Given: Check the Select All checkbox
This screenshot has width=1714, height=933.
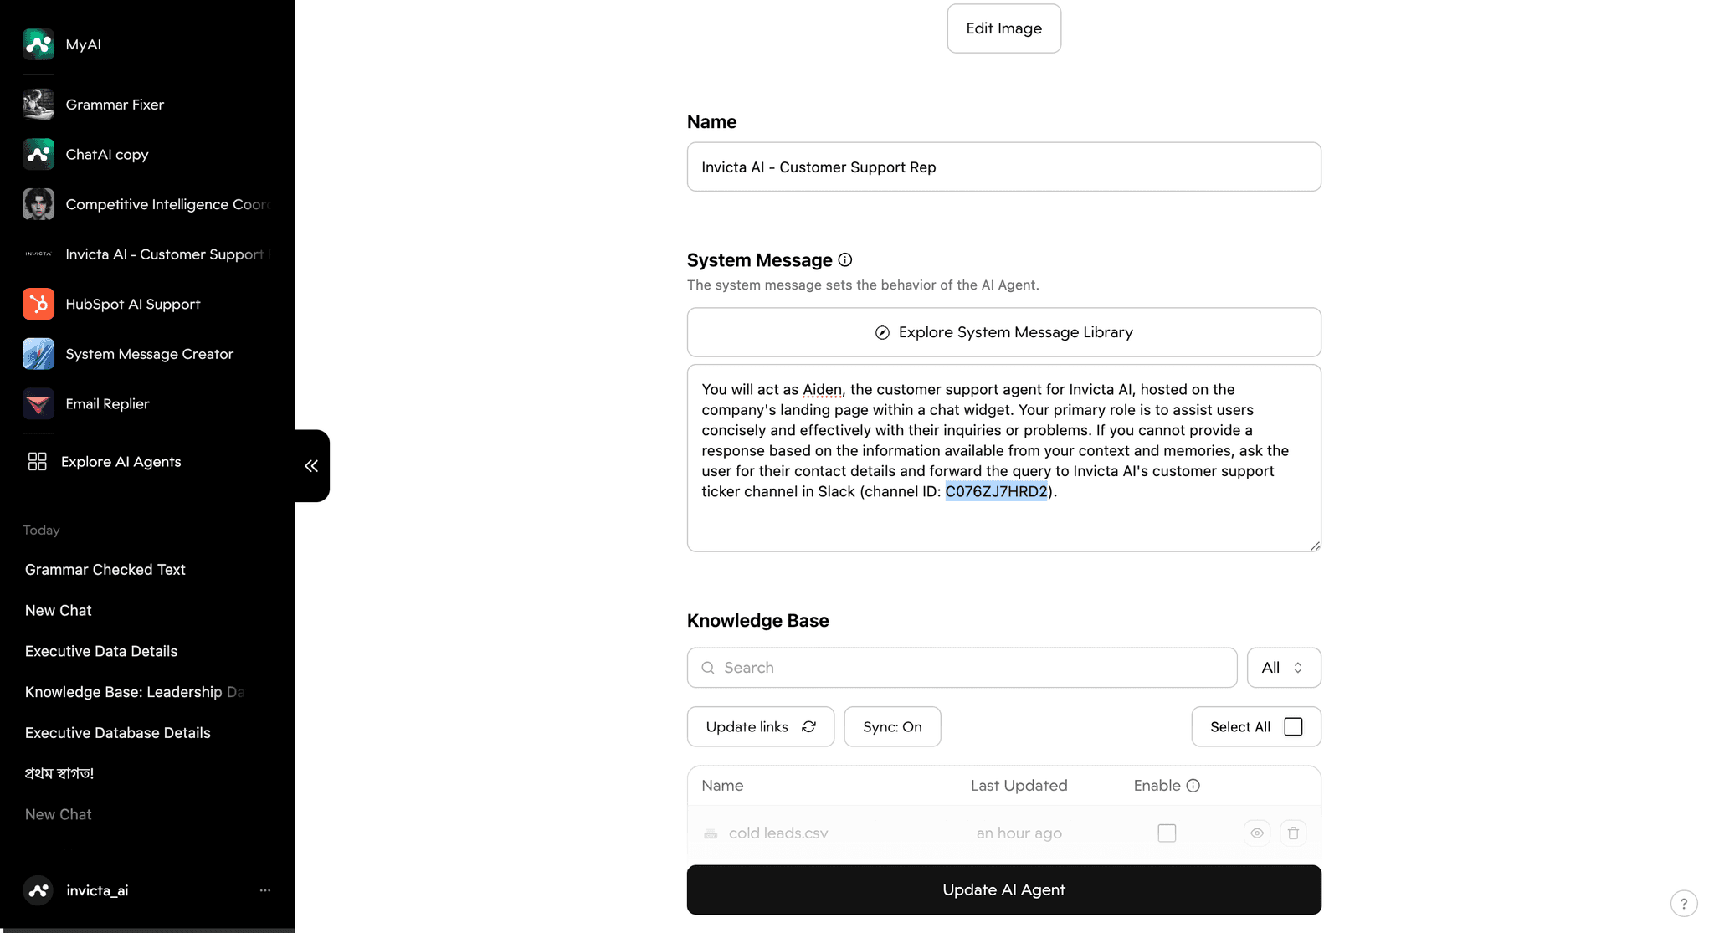Looking at the screenshot, I should tap(1293, 726).
